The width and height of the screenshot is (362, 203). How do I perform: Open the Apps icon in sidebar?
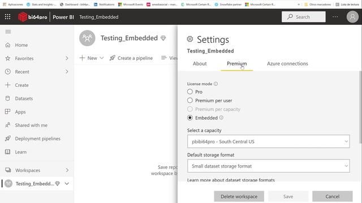(x=8, y=112)
